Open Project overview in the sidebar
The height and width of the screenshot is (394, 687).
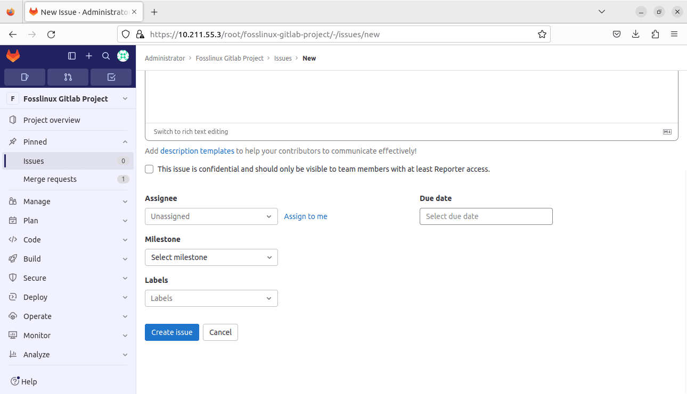click(x=68, y=120)
